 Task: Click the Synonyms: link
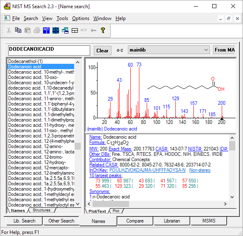(100, 191)
